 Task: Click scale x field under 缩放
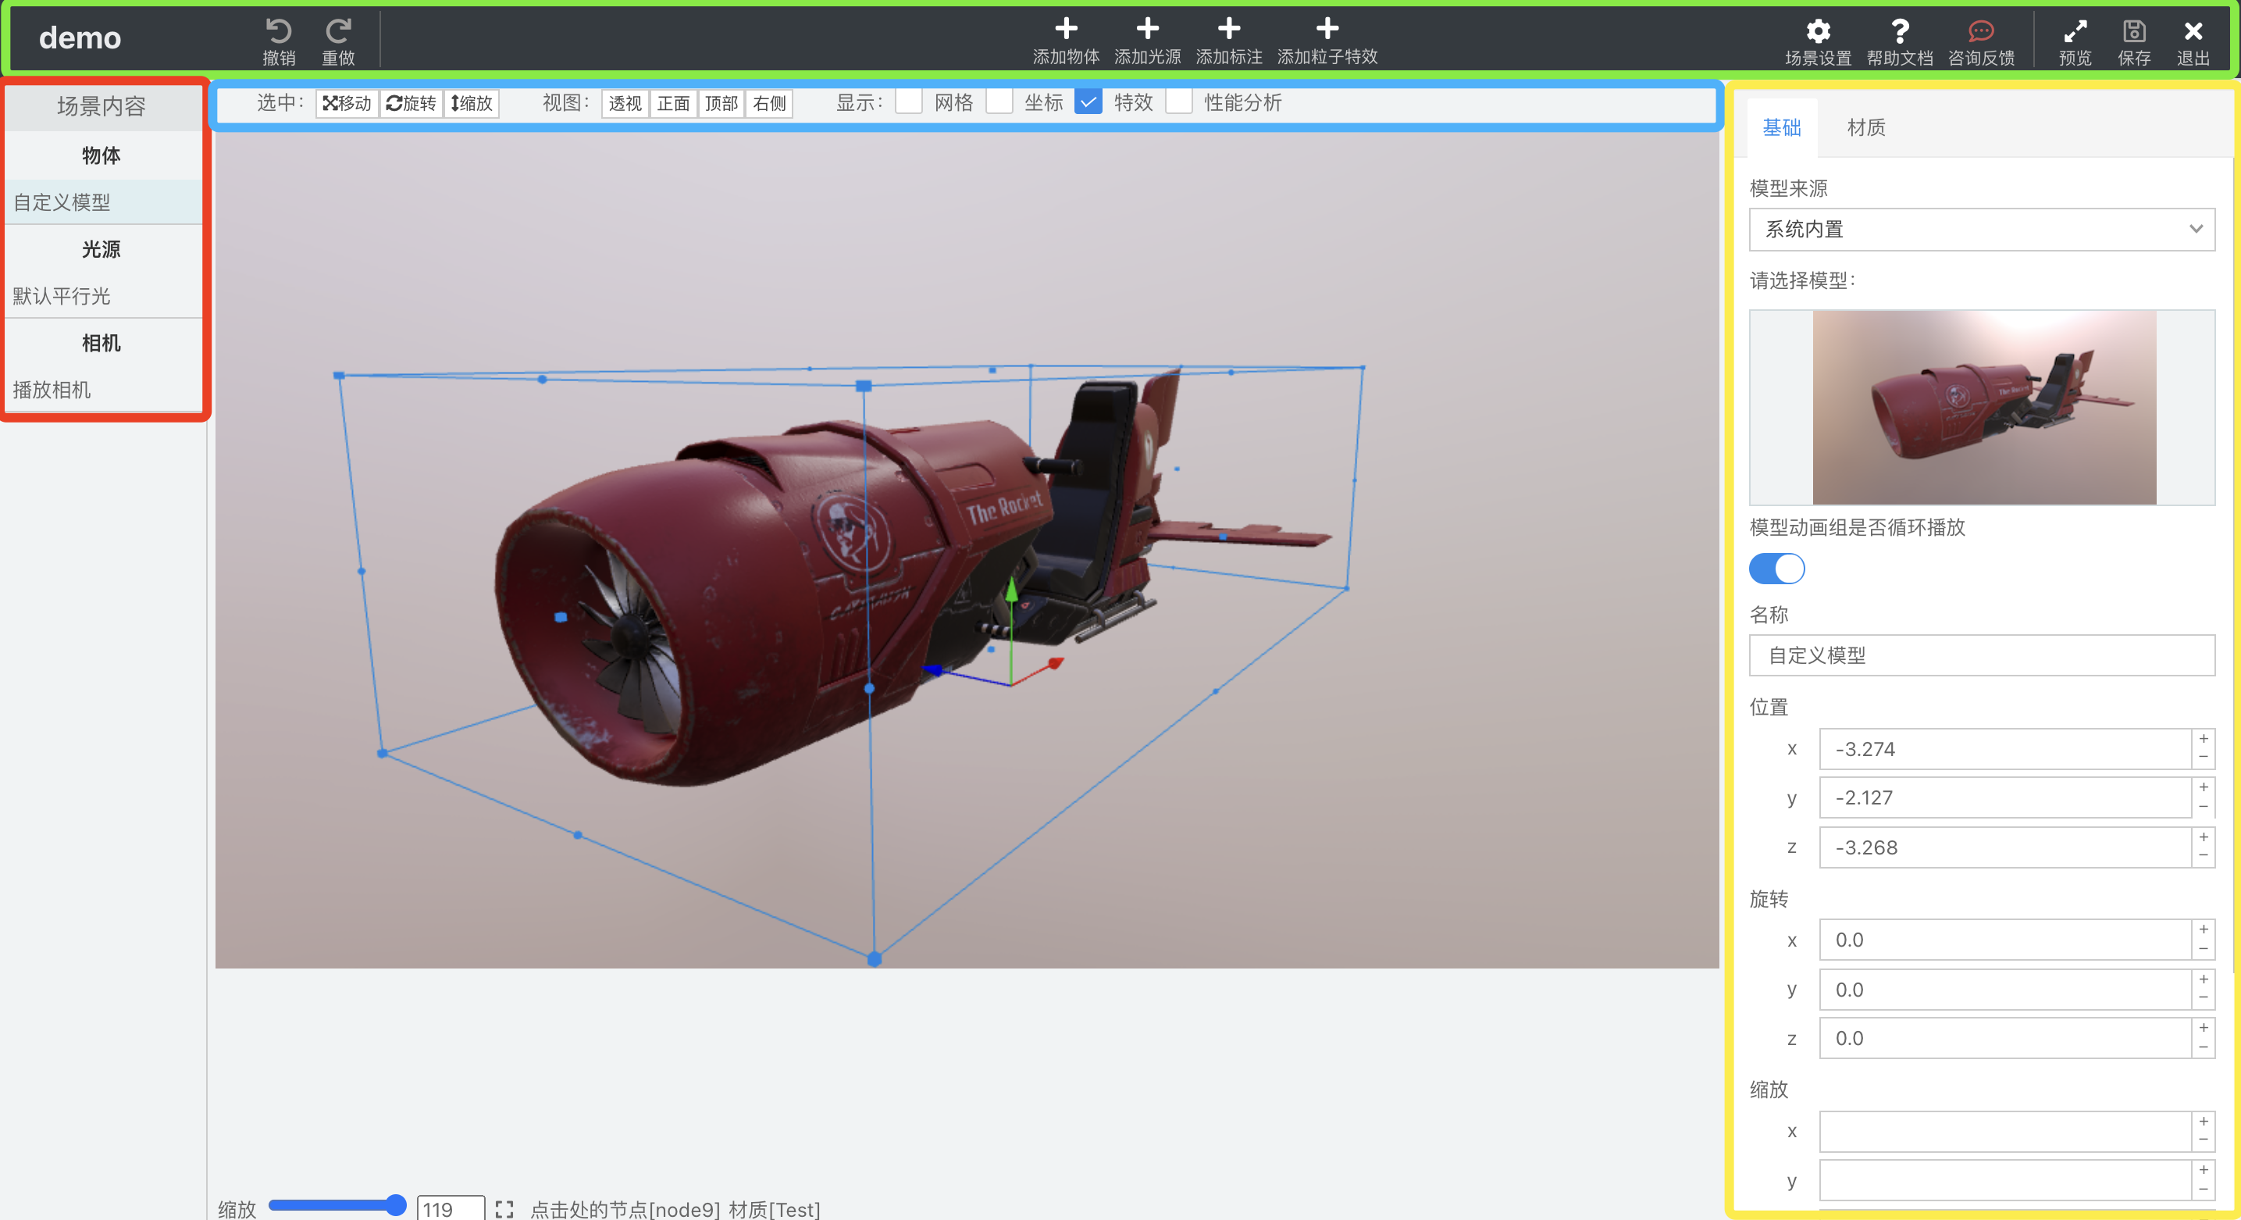pyautogui.click(x=2004, y=1131)
